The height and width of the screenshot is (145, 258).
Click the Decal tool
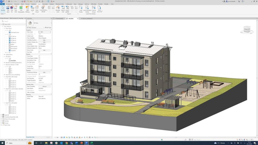pos(32,8)
